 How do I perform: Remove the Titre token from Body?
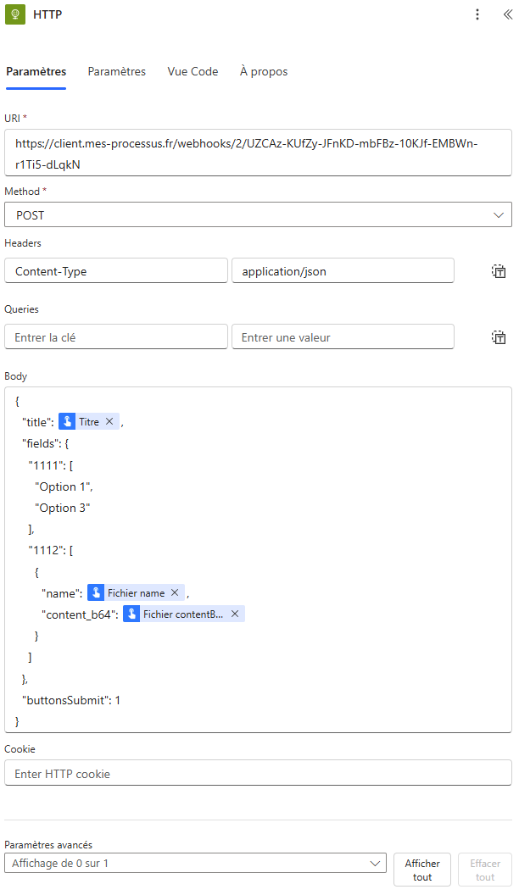[109, 421]
